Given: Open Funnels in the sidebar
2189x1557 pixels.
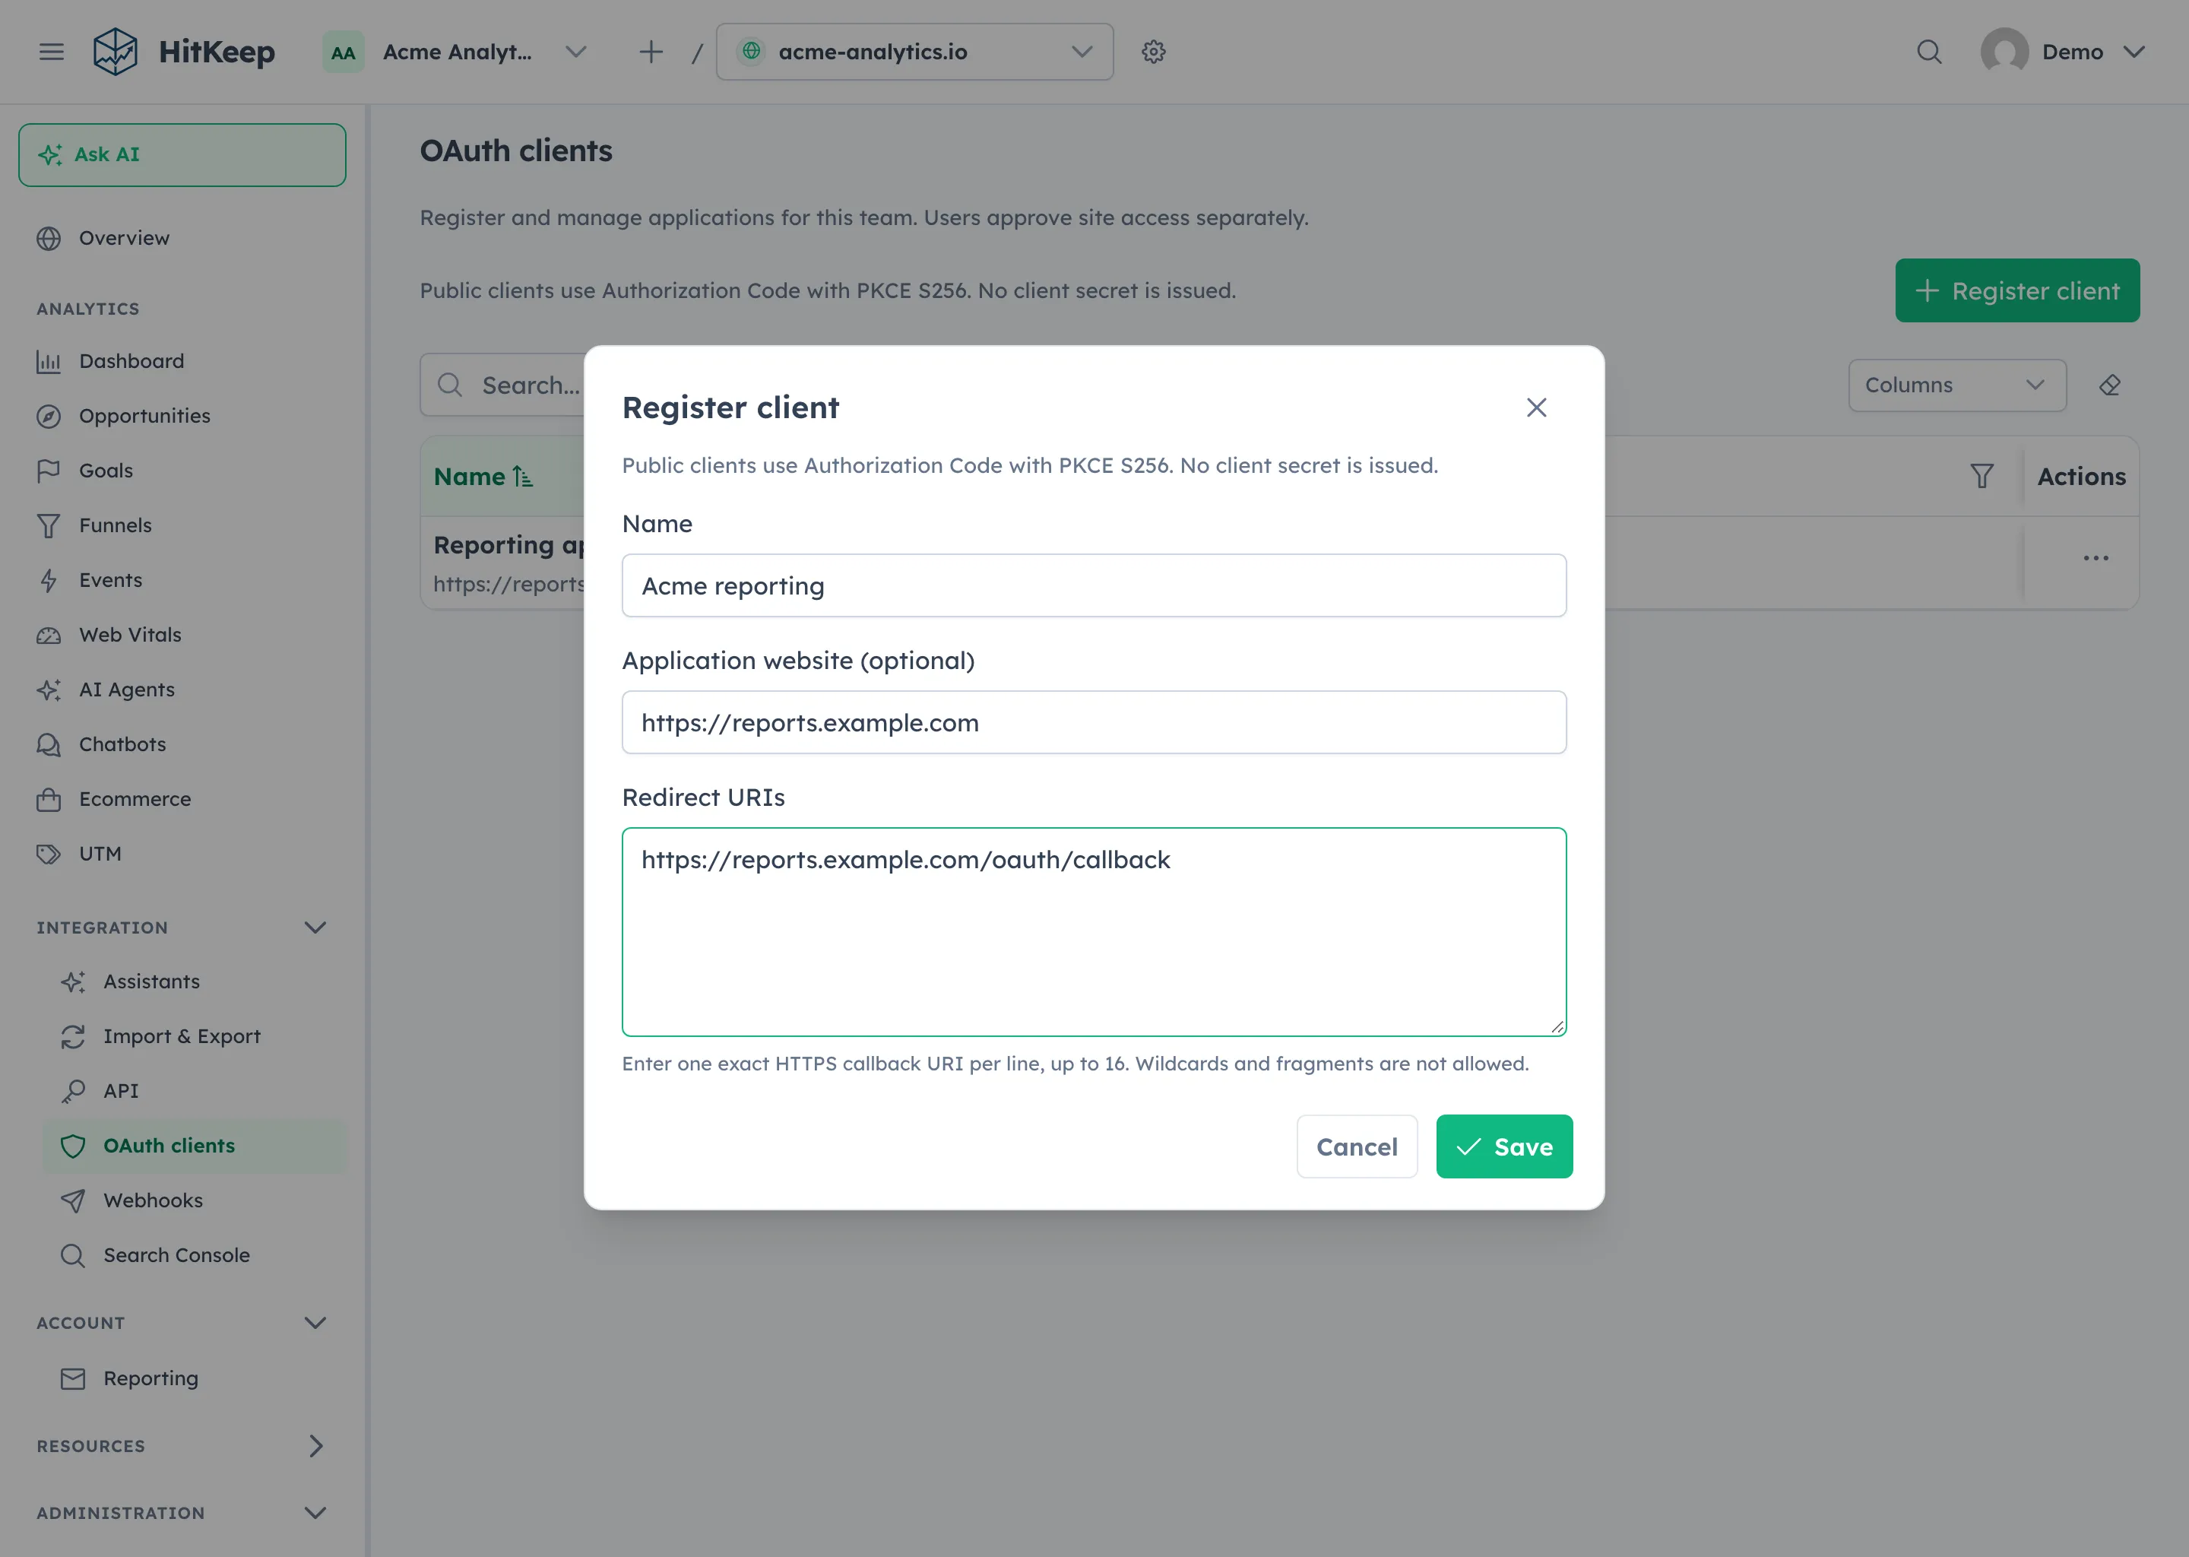Looking at the screenshot, I should point(182,525).
